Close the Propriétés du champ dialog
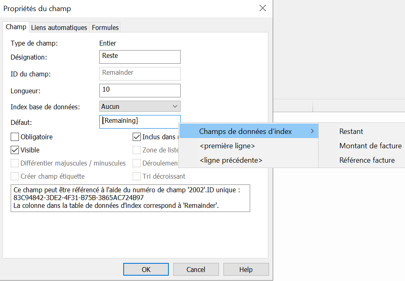405x281 pixels. [262, 9]
